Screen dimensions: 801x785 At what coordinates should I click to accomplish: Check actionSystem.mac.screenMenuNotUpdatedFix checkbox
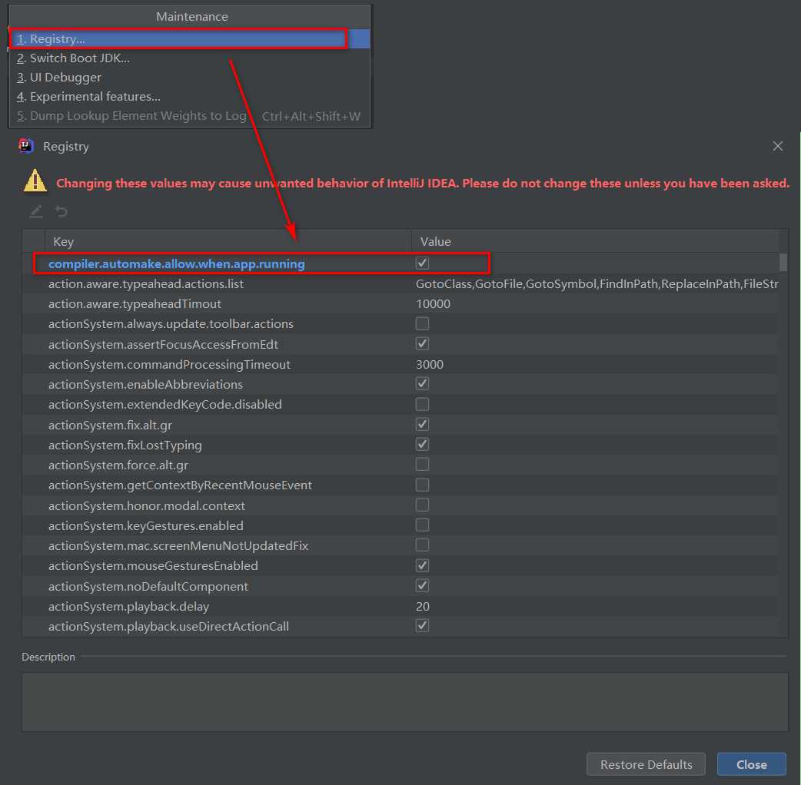click(423, 545)
